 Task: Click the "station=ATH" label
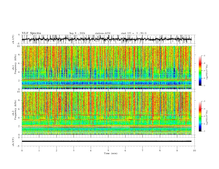[x=103, y=33]
